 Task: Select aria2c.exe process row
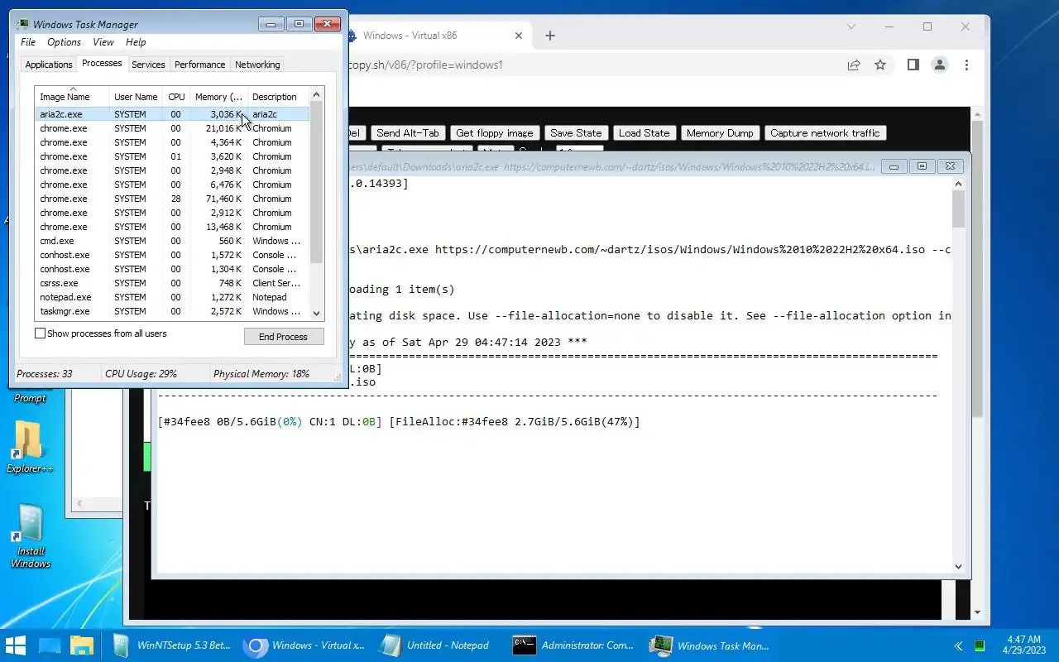[x=172, y=114]
